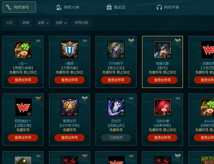Click the golden fist avatar of 琴恩如月
Image resolution: width=214 pixels, height=164 pixels.
pos(69,107)
